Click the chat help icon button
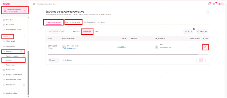The width and height of the screenshot is (227, 98). pyautogui.click(x=208, y=13)
